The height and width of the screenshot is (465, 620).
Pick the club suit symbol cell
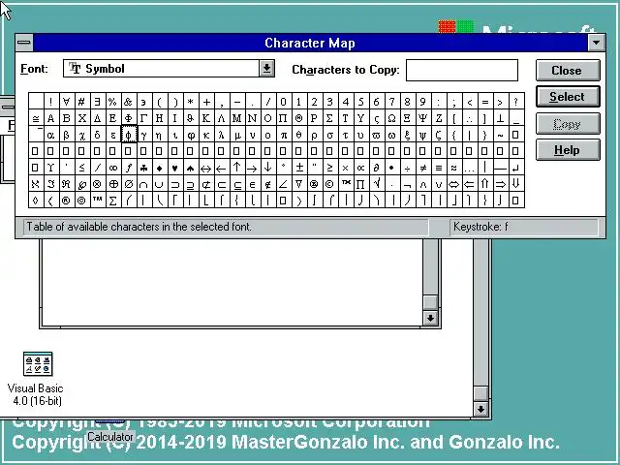pyautogui.click(x=144, y=168)
